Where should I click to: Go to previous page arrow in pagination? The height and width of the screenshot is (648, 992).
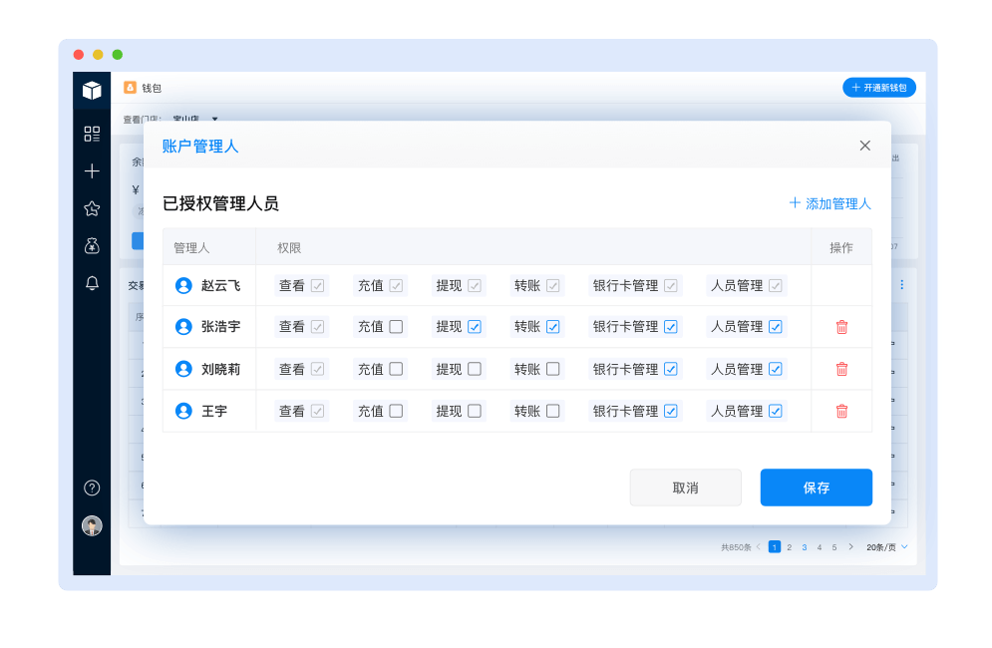click(x=759, y=546)
